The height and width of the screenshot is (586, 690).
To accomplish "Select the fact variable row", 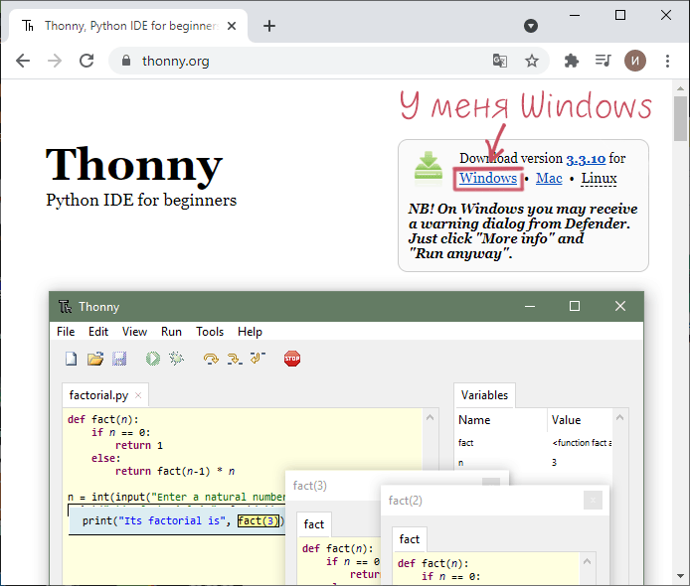I will click(x=533, y=443).
